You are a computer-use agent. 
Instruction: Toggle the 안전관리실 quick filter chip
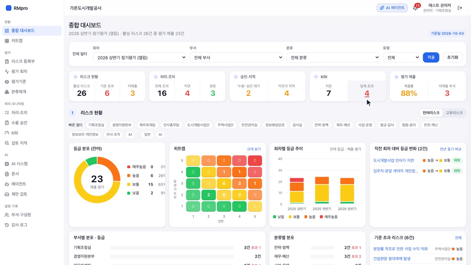coord(249,125)
